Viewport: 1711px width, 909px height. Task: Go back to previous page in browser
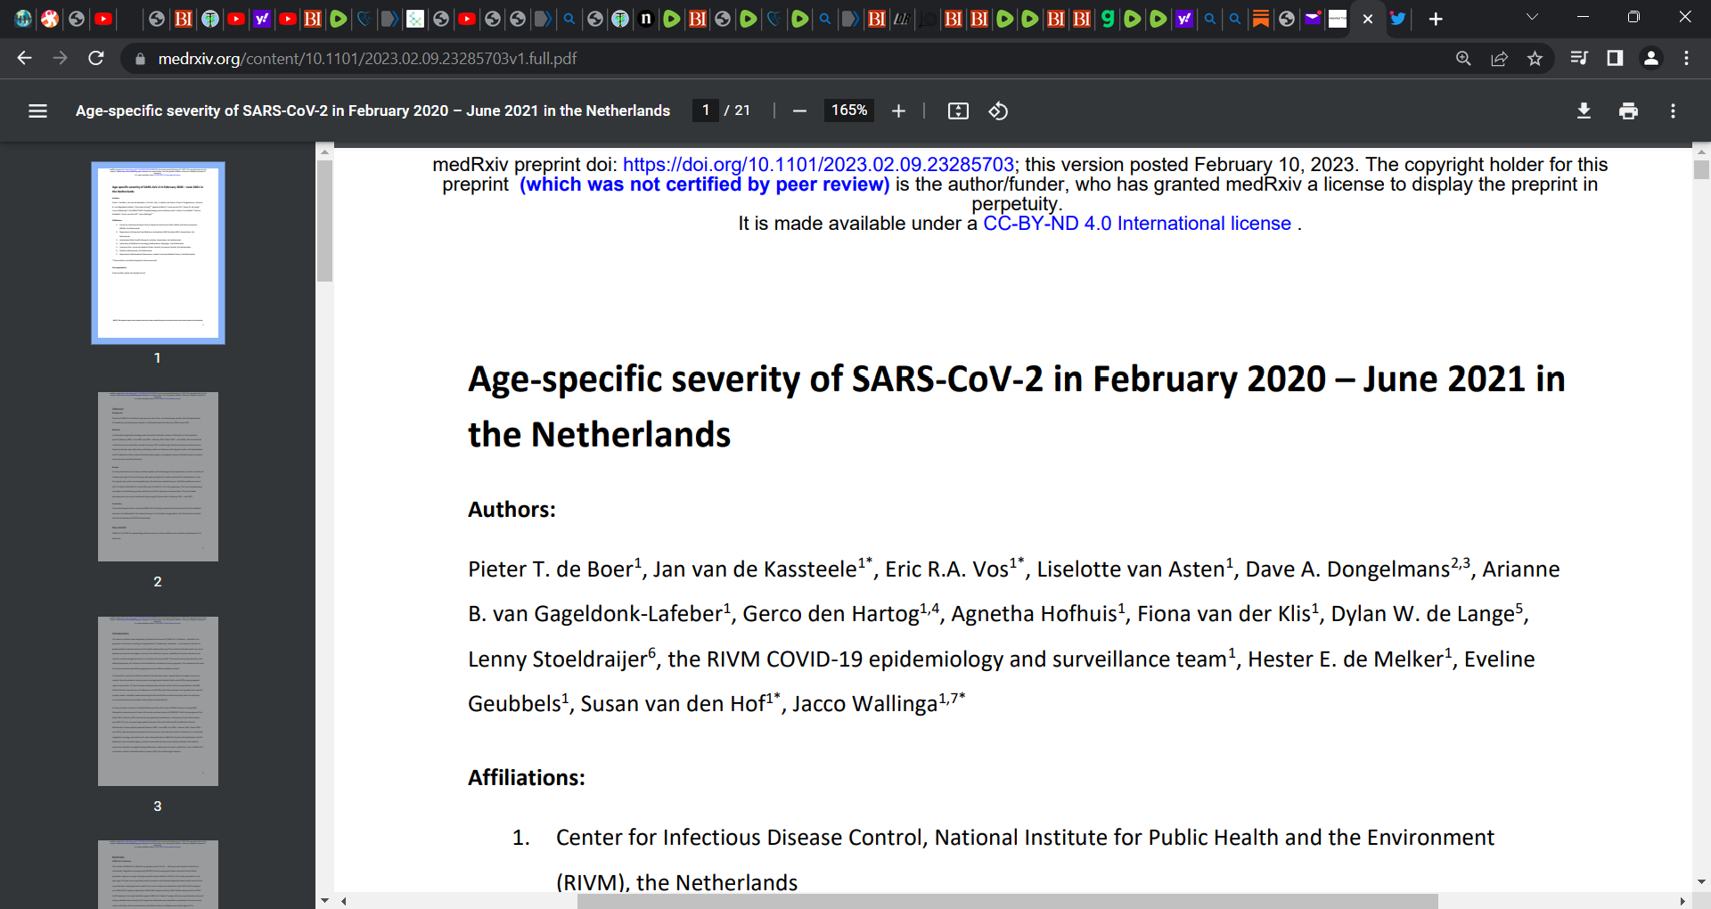(24, 58)
